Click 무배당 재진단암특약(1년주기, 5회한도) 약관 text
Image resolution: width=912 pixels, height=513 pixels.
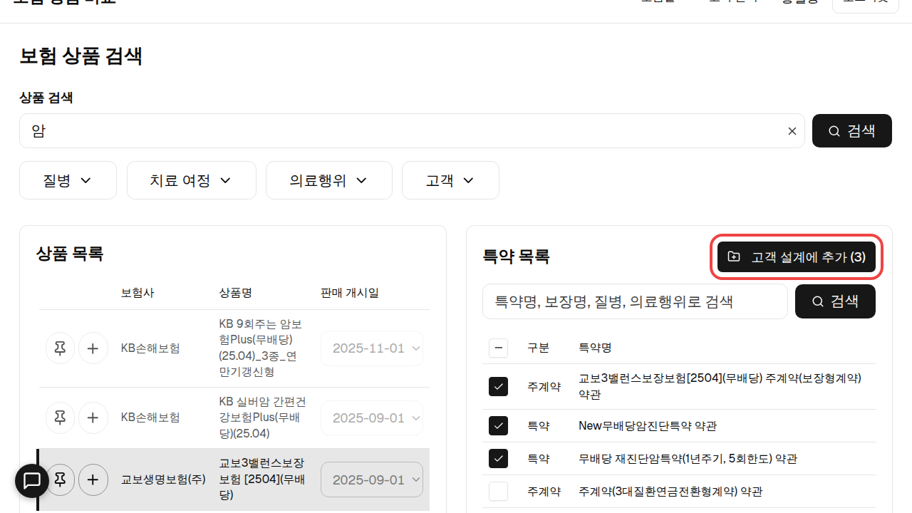click(x=688, y=459)
